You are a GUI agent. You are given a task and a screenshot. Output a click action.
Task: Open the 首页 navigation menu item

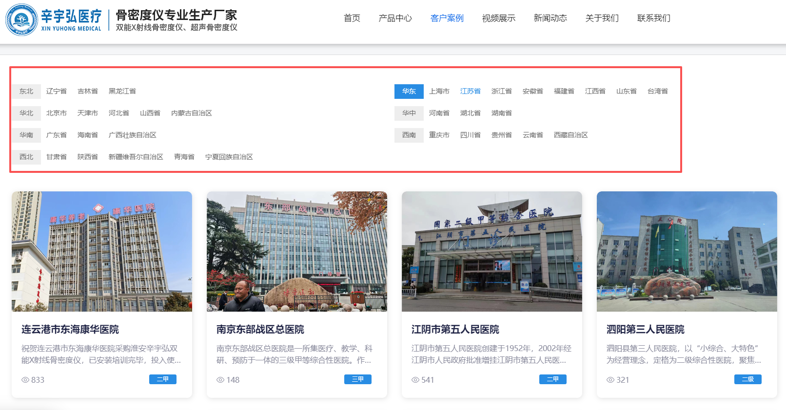tap(352, 18)
